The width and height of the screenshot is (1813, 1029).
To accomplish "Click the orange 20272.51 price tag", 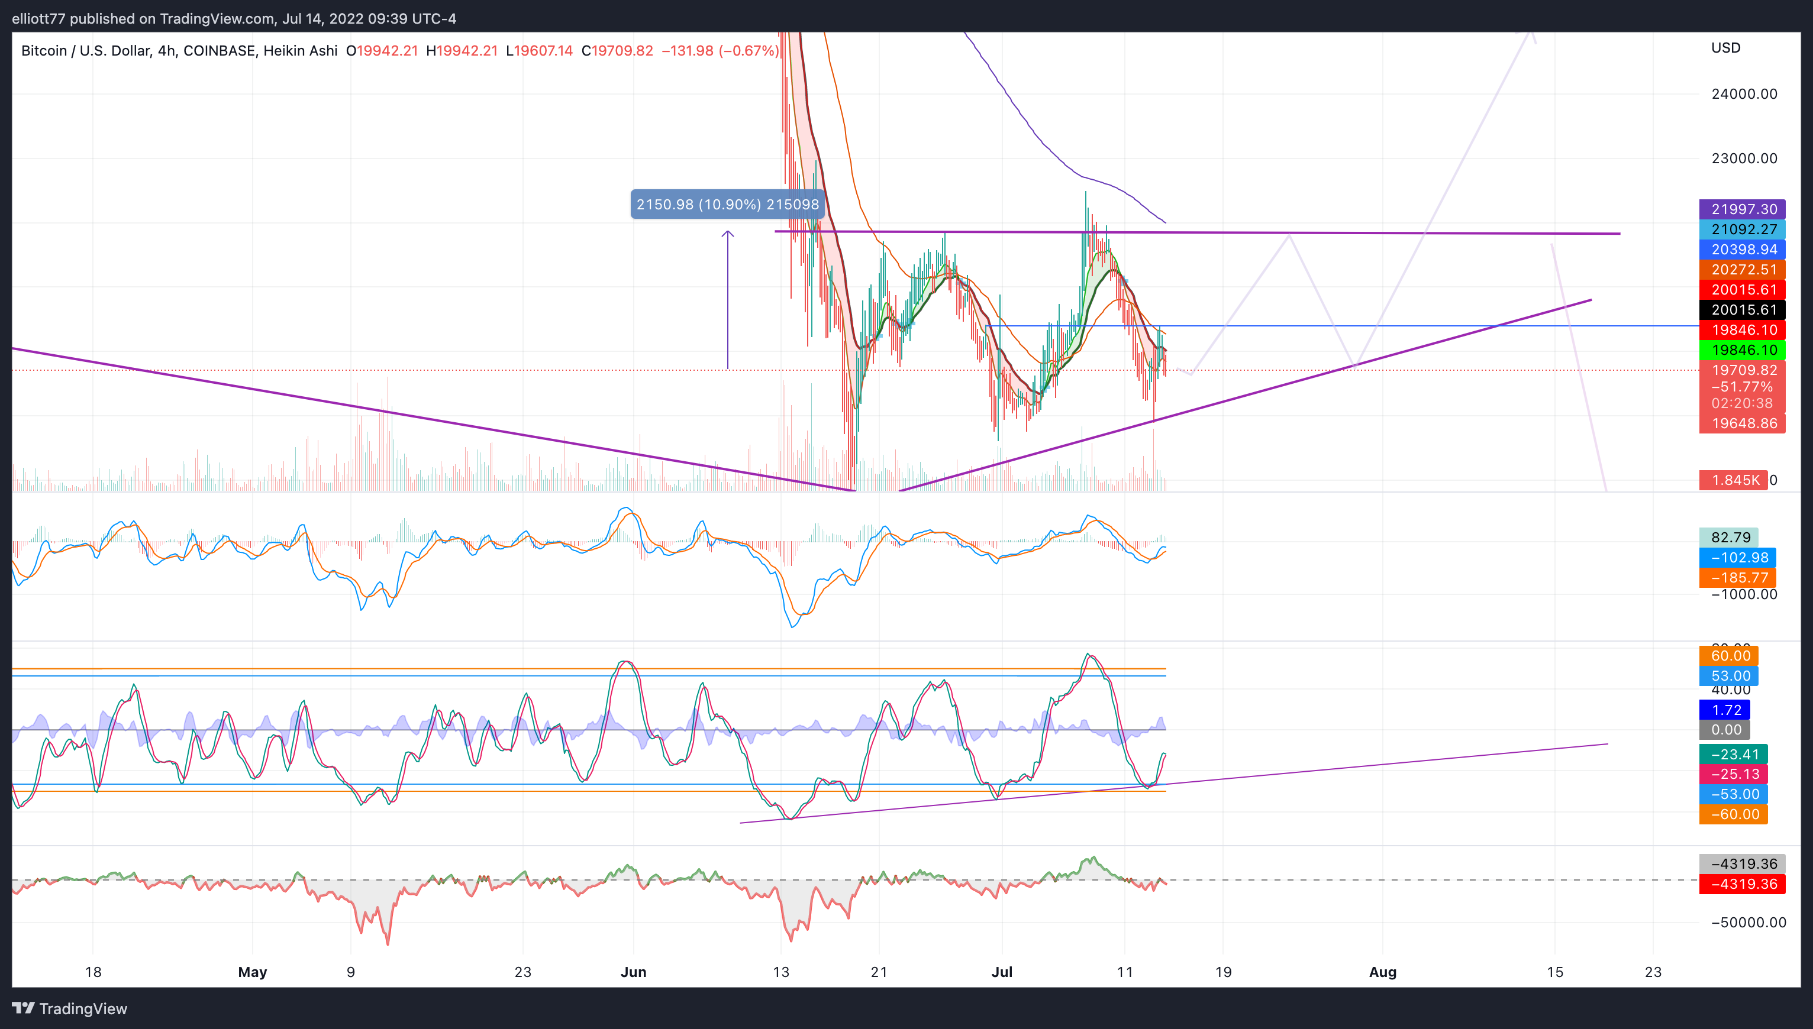I will tap(1742, 269).
